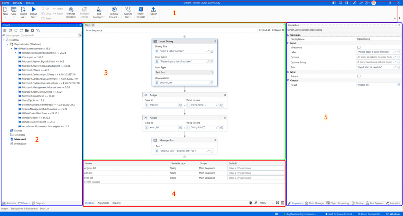Clear the project search box

80,35
